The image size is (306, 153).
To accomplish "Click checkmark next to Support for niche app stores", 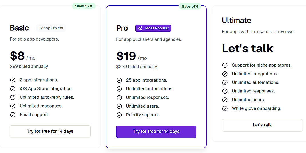I will pyautogui.click(x=225, y=65).
